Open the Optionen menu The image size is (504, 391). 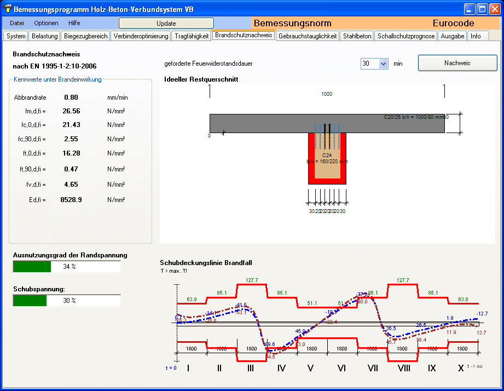[46, 23]
